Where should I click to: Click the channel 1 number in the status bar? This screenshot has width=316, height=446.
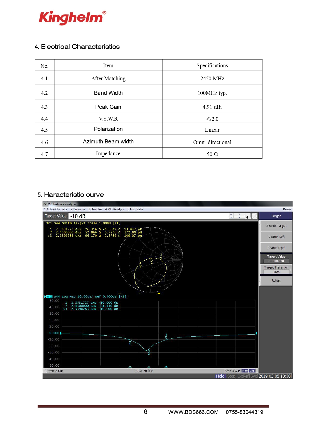[x=45, y=371]
